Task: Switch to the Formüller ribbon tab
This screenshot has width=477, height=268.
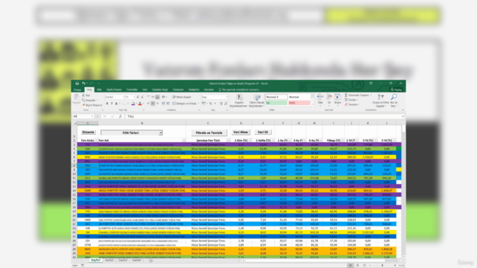Action: [132, 89]
